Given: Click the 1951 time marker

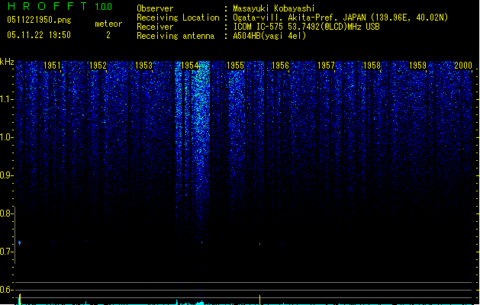Looking at the screenshot, I should point(52,66).
